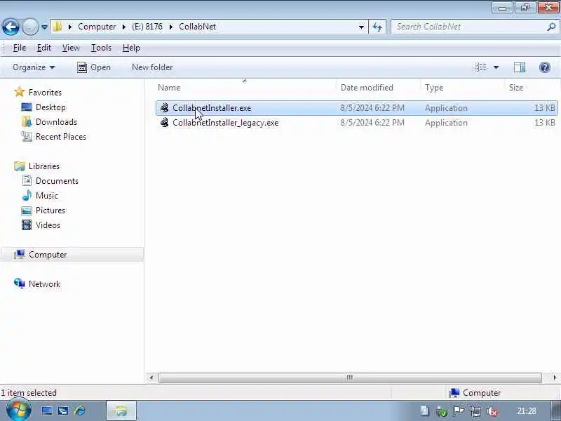This screenshot has height=421, width=561.
Task: Click Favorites in the navigation pane
Action: (45, 93)
